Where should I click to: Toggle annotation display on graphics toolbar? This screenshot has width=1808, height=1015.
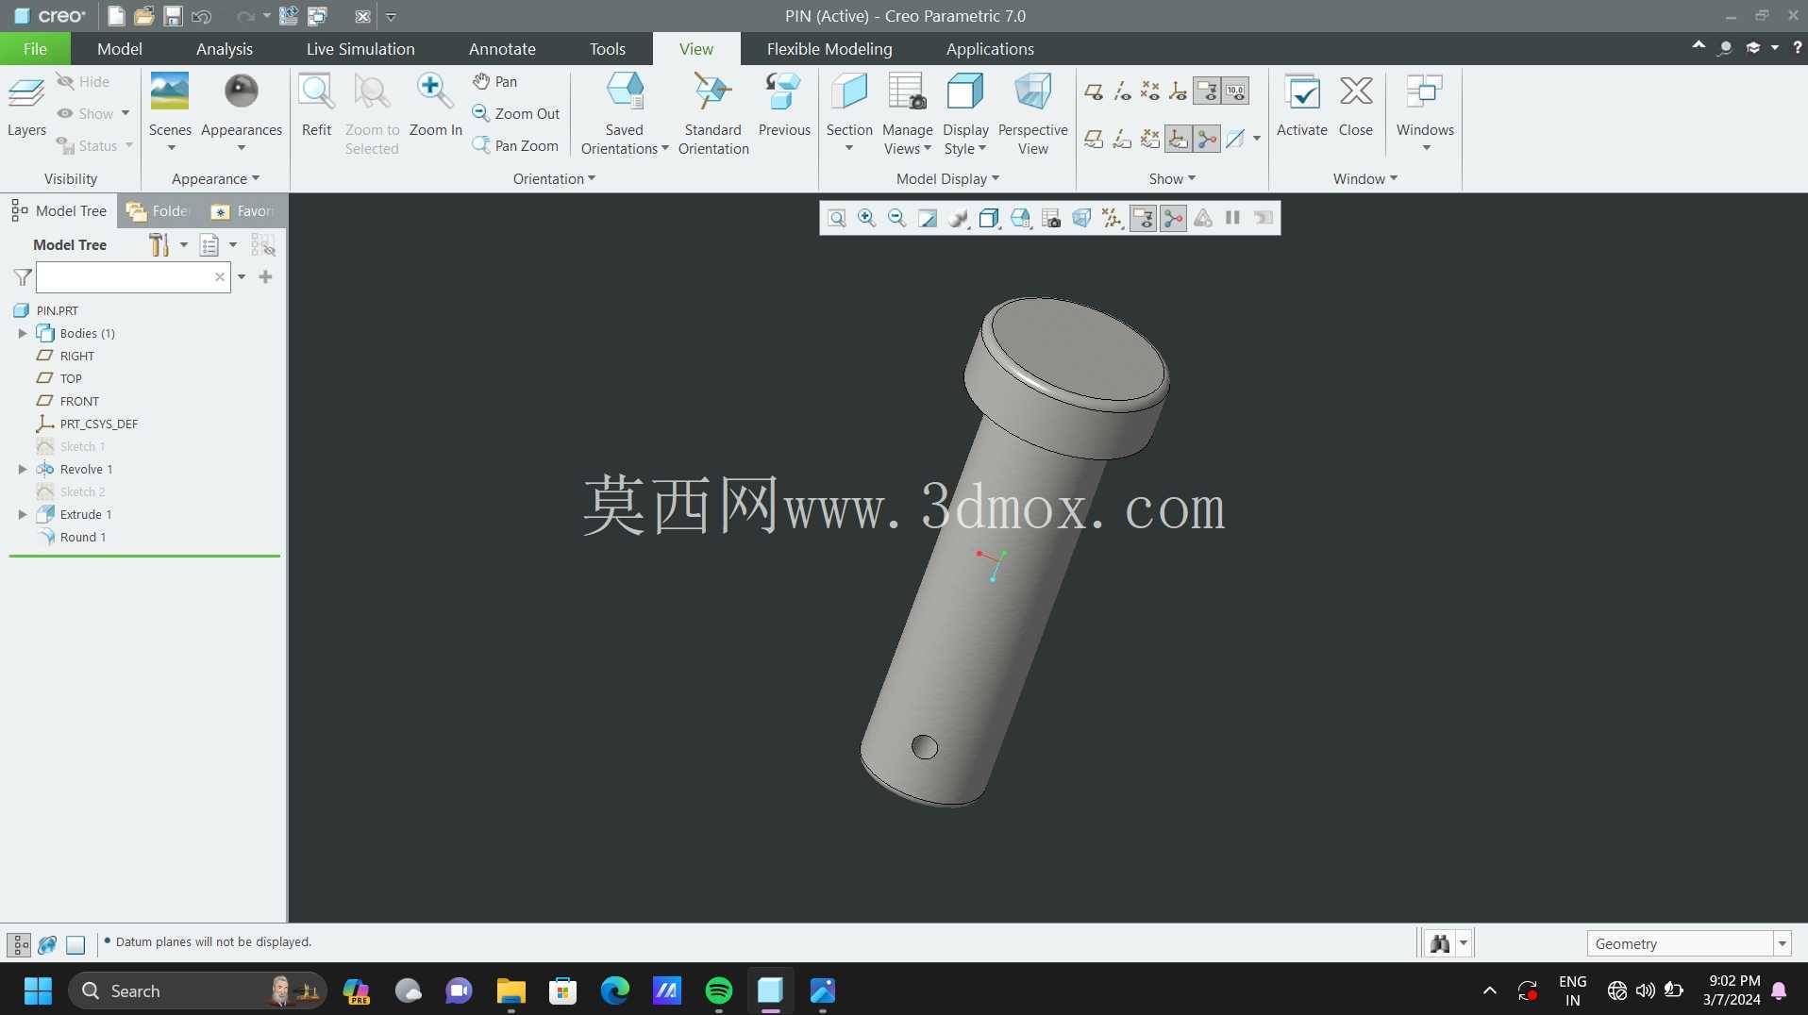pyautogui.click(x=1143, y=219)
